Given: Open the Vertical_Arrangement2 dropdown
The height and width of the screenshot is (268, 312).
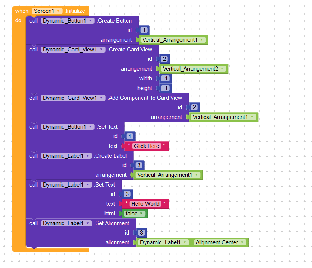Looking at the screenshot, I should click(x=223, y=69).
